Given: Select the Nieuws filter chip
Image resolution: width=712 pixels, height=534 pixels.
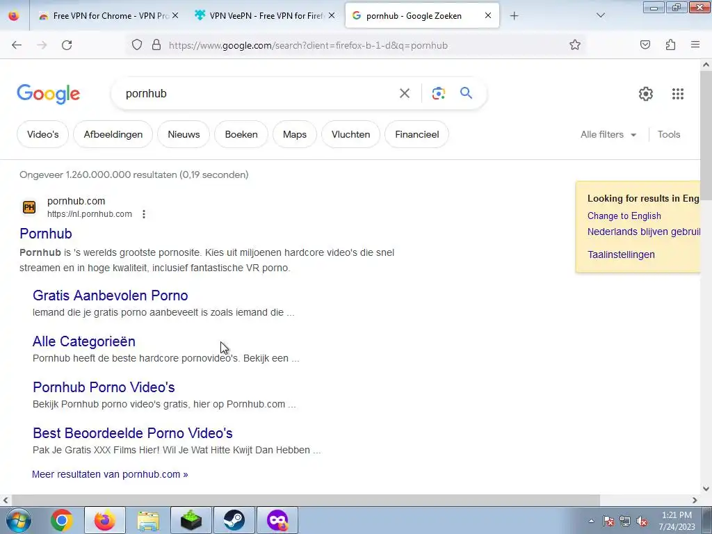Looking at the screenshot, I should click(x=184, y=134).
